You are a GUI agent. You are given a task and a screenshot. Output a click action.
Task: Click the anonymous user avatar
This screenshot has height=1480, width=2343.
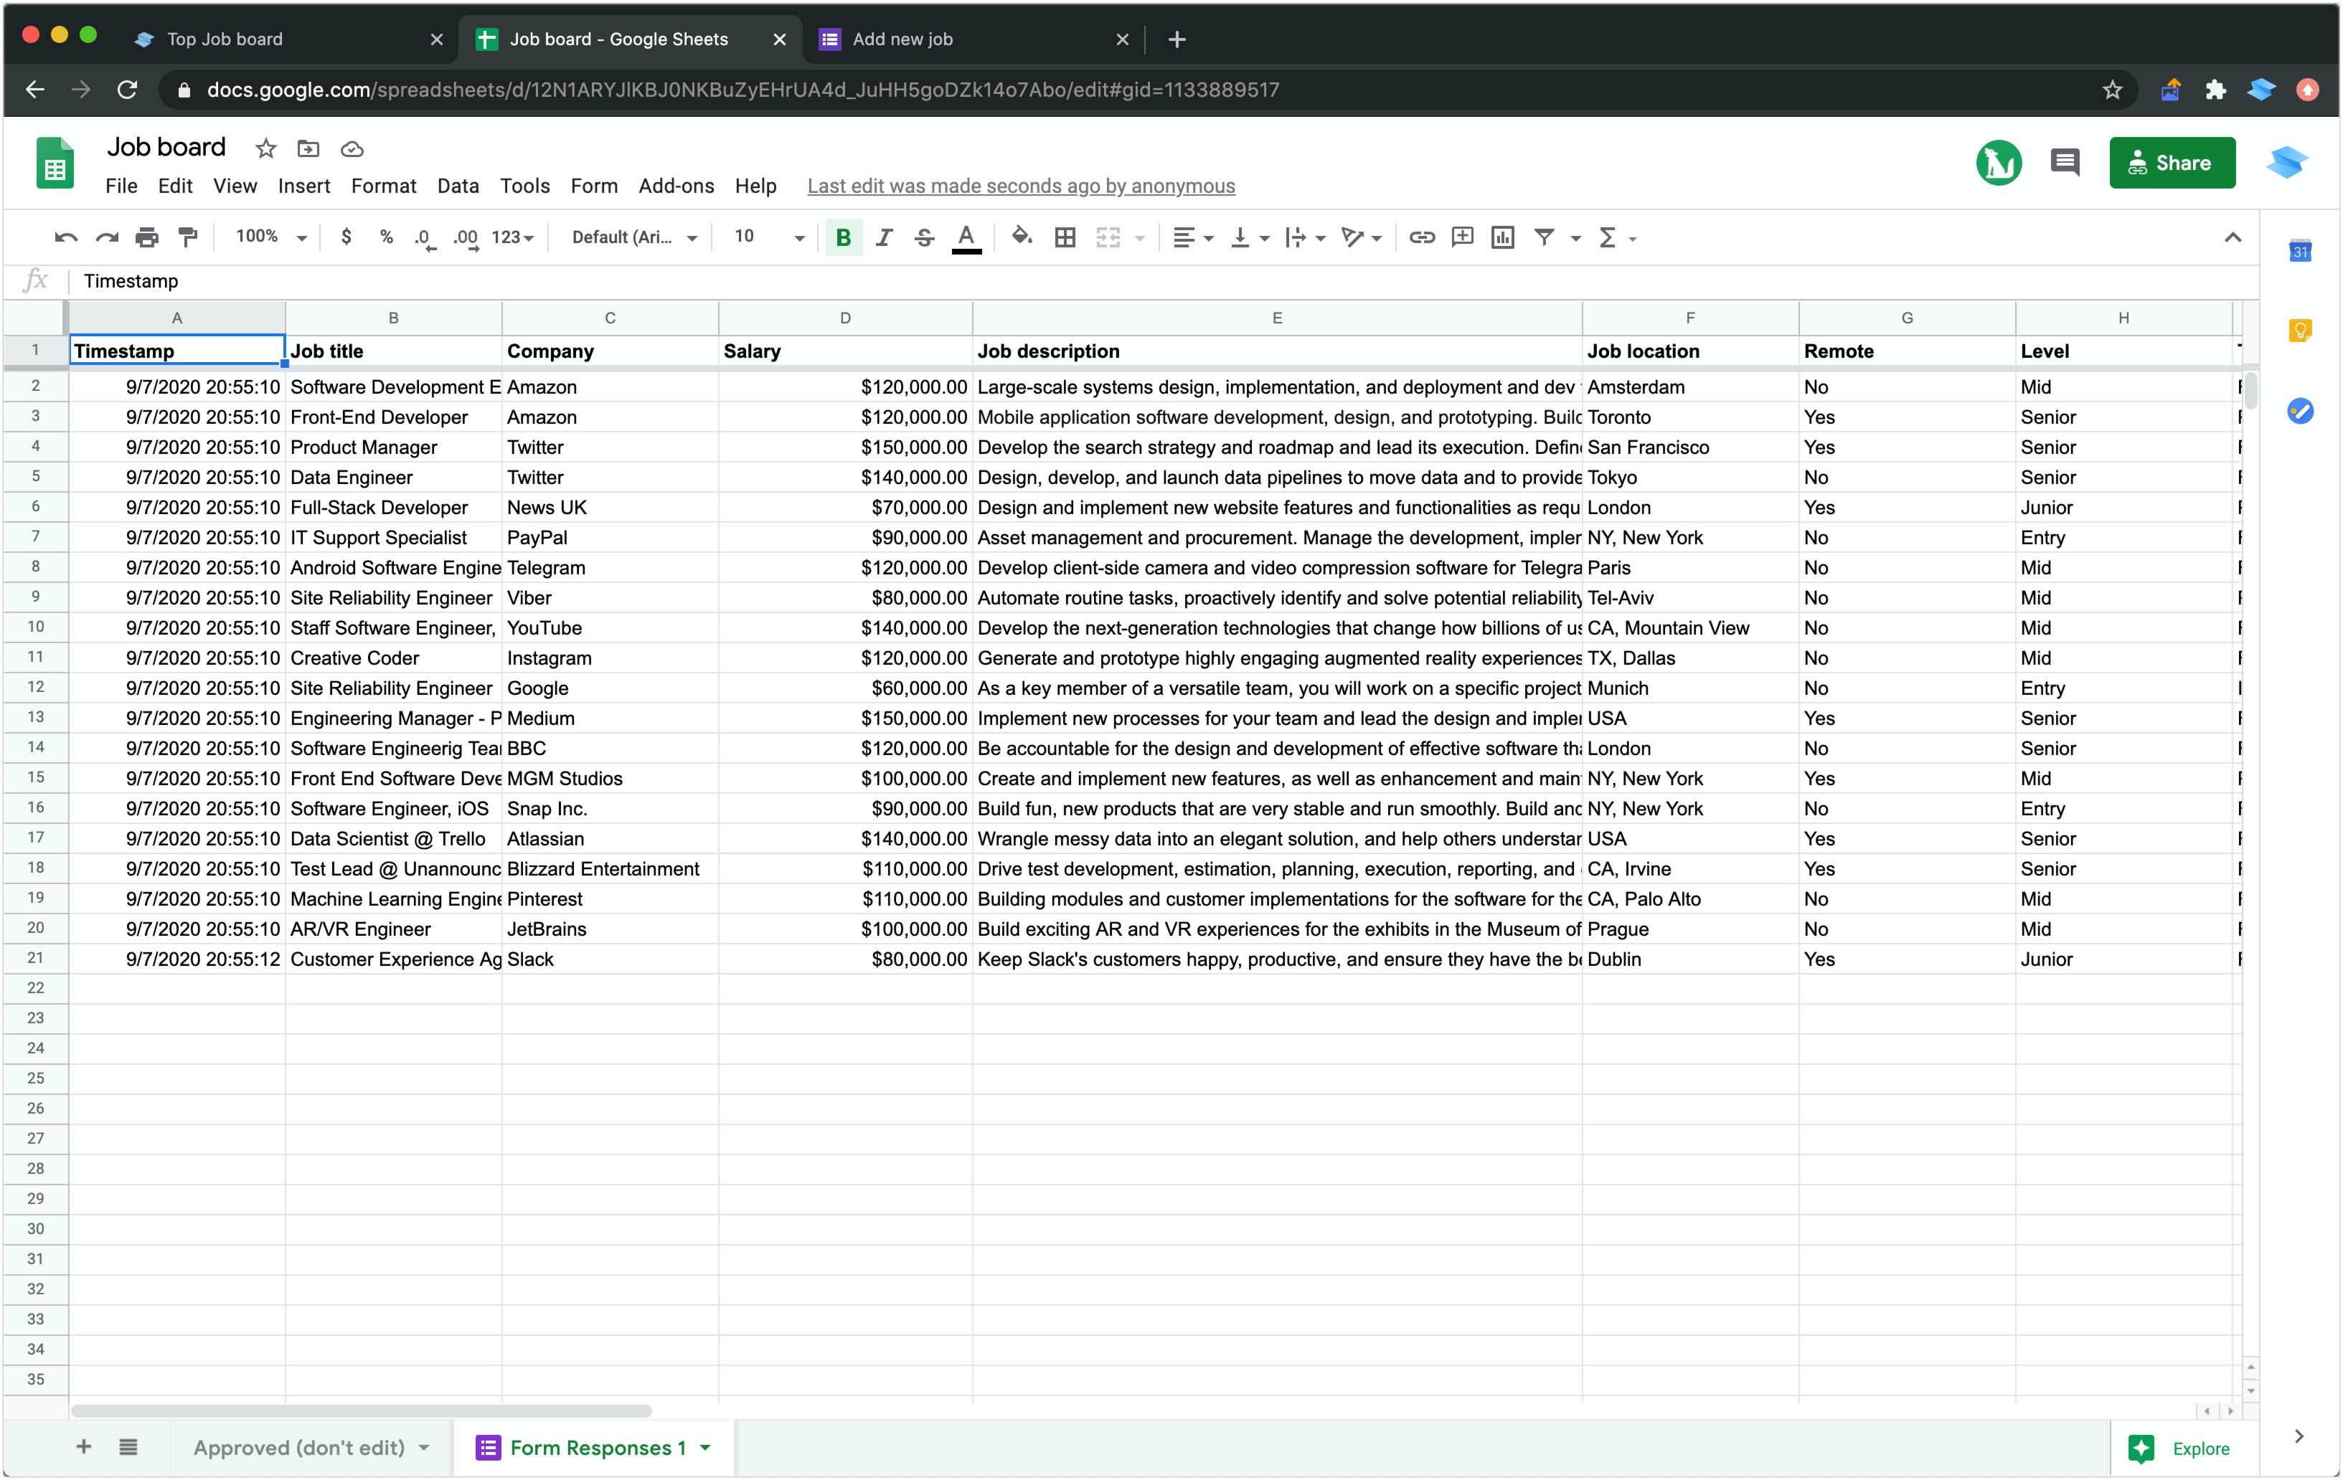(x=1999, y=162)
